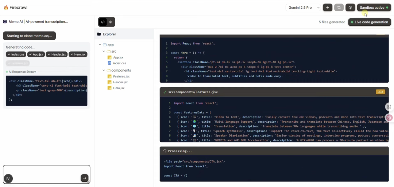Open Features.jsx in the file tree
The image size is (394, 187).
(x=121, y=76)
